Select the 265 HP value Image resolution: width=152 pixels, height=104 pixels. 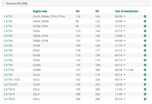pyautogui.click(x=98, y=89)
